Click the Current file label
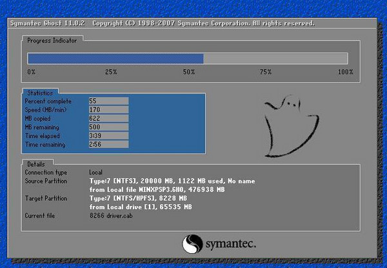The width and height of the screenshot is (387, 268). point(40,216)
